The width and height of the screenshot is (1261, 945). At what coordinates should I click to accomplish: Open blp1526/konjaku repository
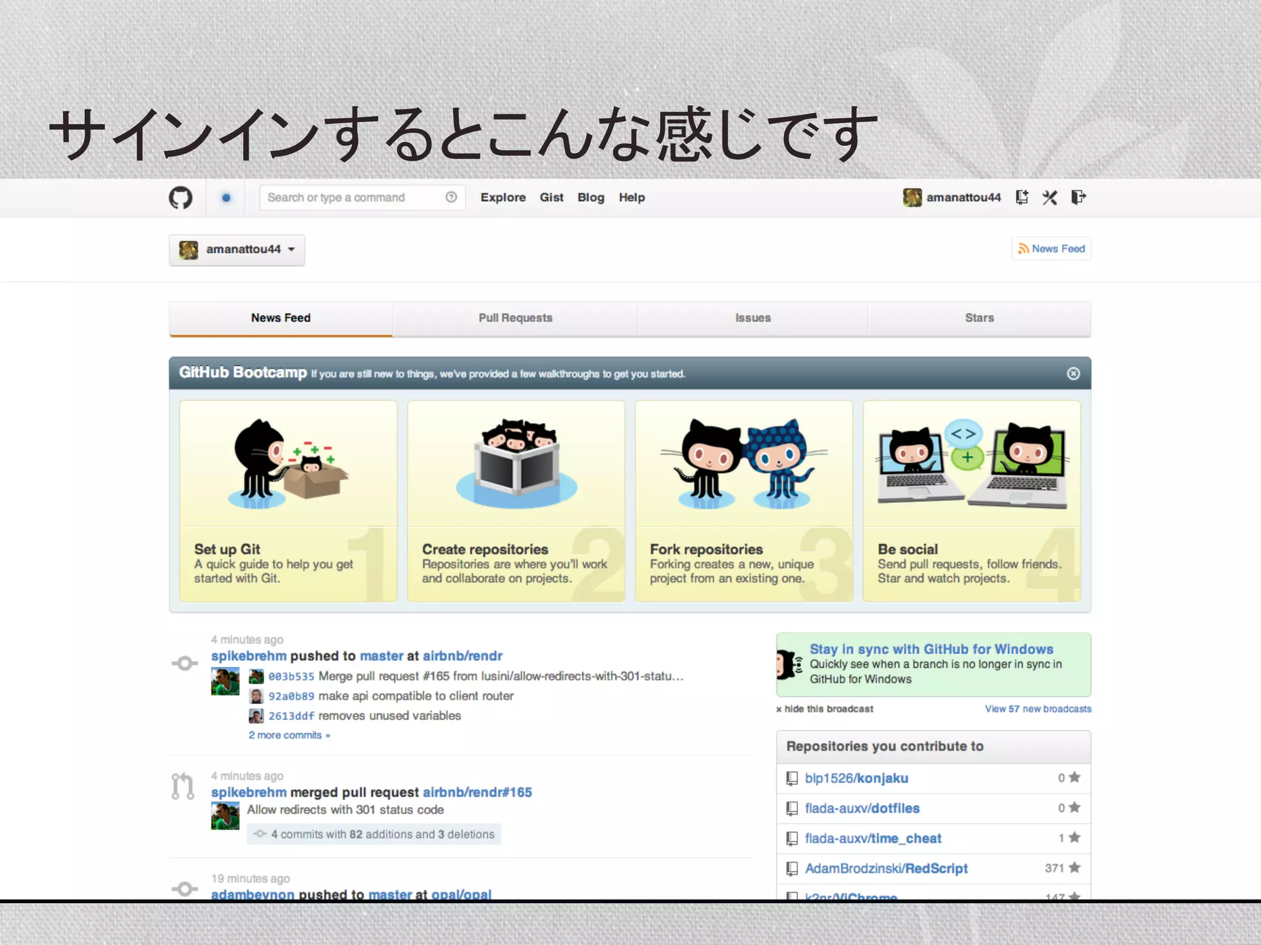click(x=856, y=779)
